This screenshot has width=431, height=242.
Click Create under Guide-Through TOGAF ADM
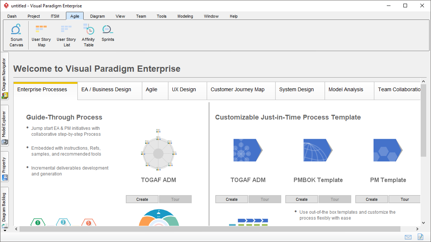142,199
